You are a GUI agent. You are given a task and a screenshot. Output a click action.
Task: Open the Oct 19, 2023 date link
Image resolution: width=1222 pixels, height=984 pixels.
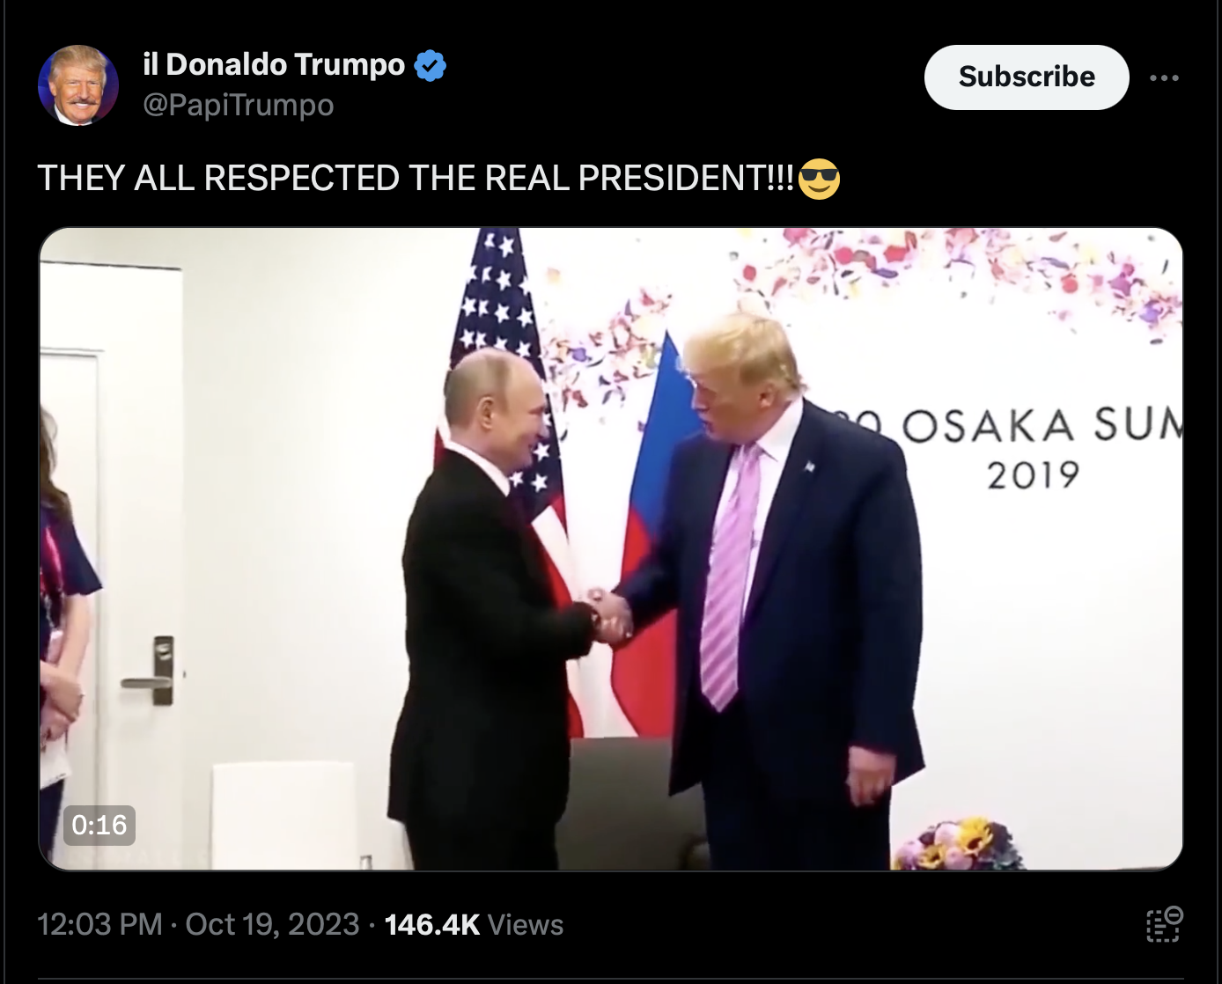272,924
